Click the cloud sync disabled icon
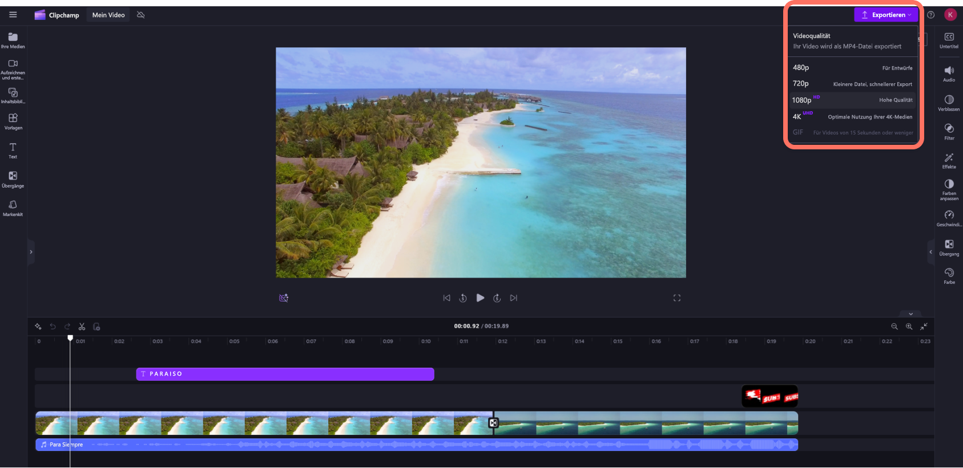The width and height of the screenshot is (963, 468). (140, 15)
